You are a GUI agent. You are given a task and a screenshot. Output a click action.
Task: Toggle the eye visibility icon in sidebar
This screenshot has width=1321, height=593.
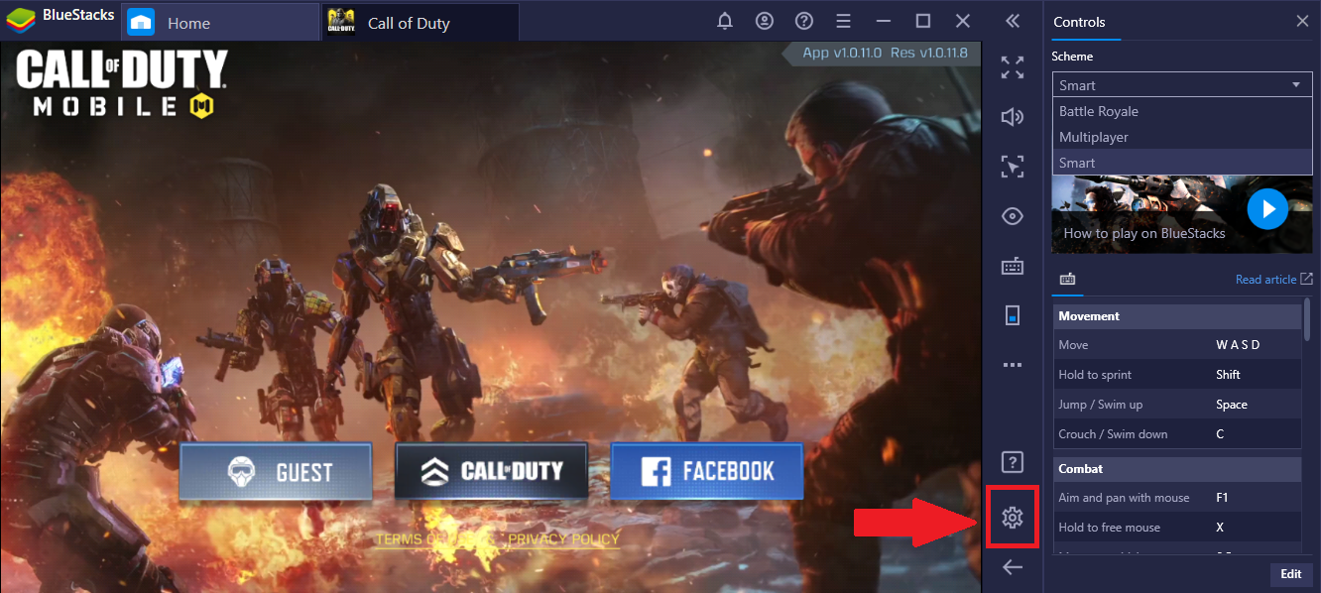pyautogui.click(x=1013, y=216)
